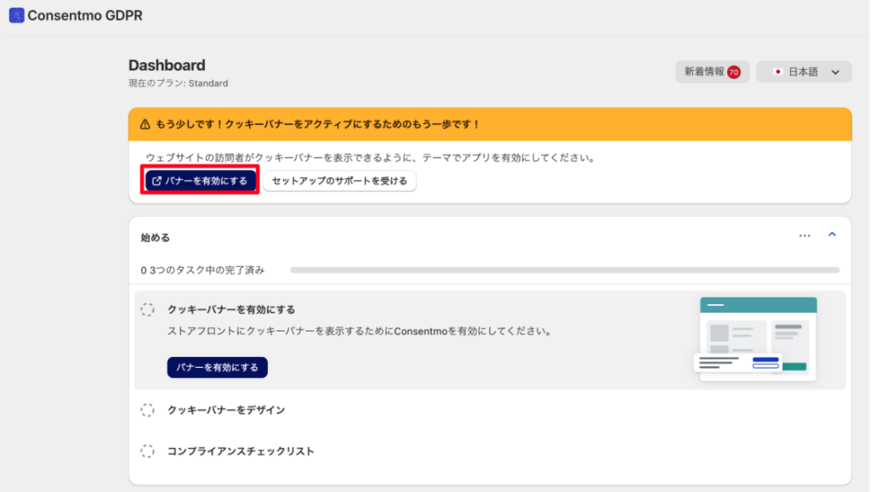Image resolution: width=871 pixels, height=492 pixels.
Task: Click the ストアフロントにクッキーバナーを表示… description text
Action: point(360,331)
